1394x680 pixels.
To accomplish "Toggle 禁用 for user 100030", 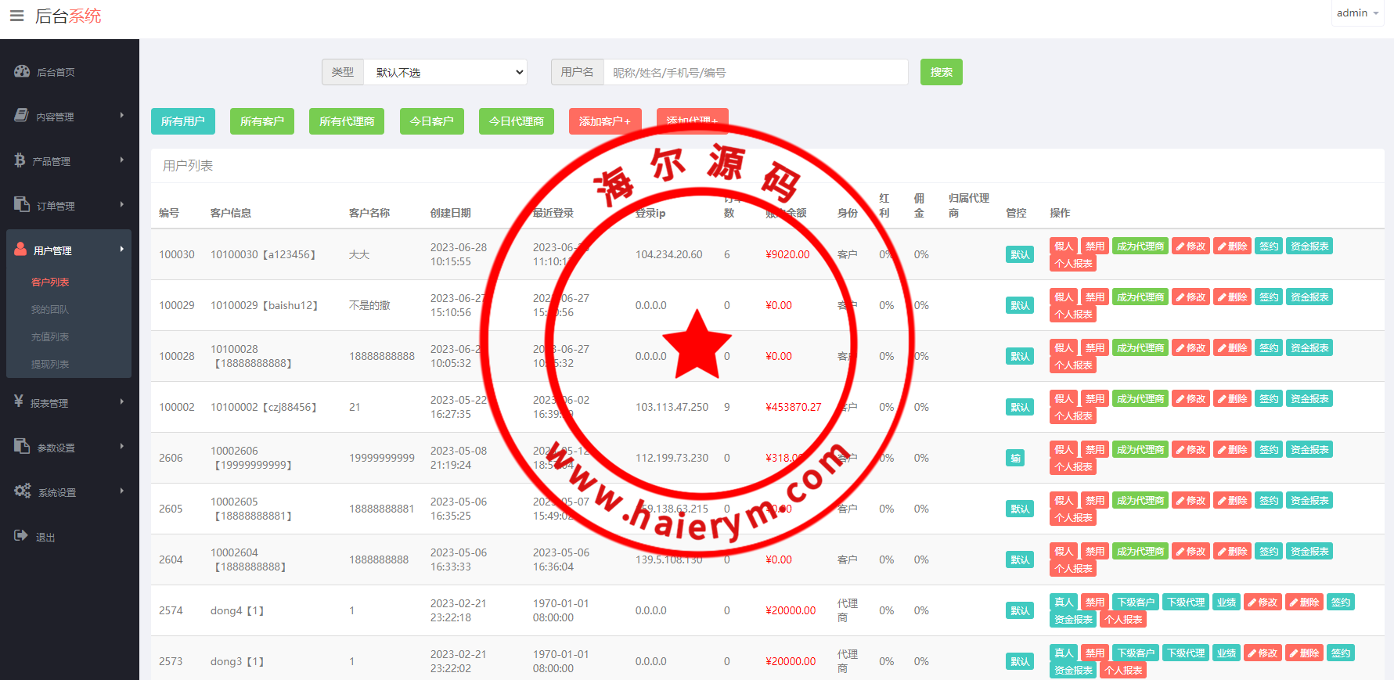I will [x=1094, y=246].
